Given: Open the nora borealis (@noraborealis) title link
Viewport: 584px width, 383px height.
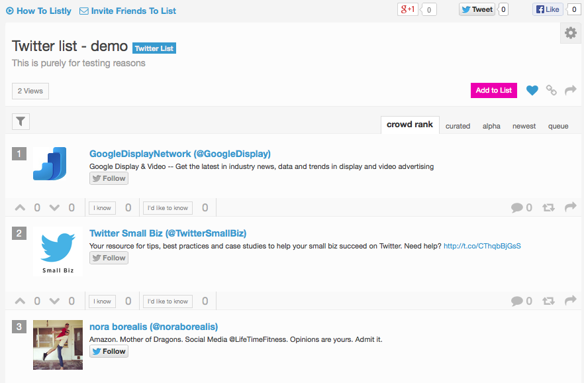Looking at the screenshot, I should [154, 327].
